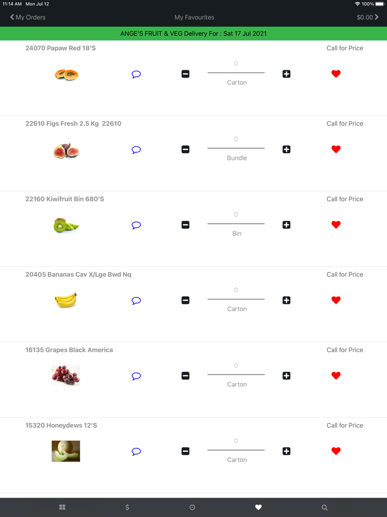
Task: Add a comment to Honeydews 12'S
Action: point(136,451)
